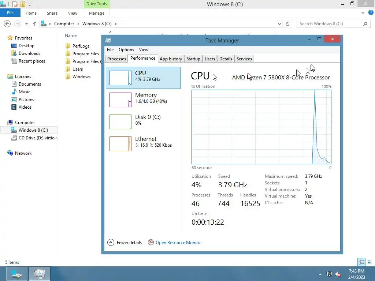Open recent locations dropdown arrow
375x281 pixels.
point(26,24)
